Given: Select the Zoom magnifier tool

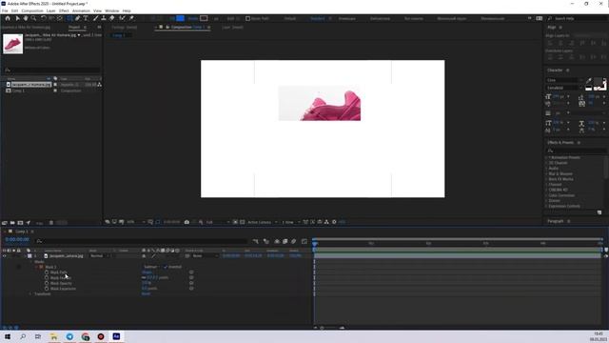Looking at the screenshot, I should [34, 18].
